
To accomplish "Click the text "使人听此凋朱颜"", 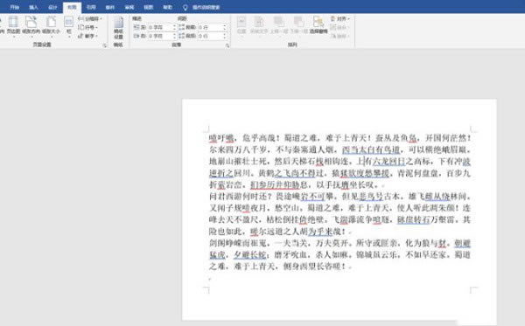I will [426, 208].
